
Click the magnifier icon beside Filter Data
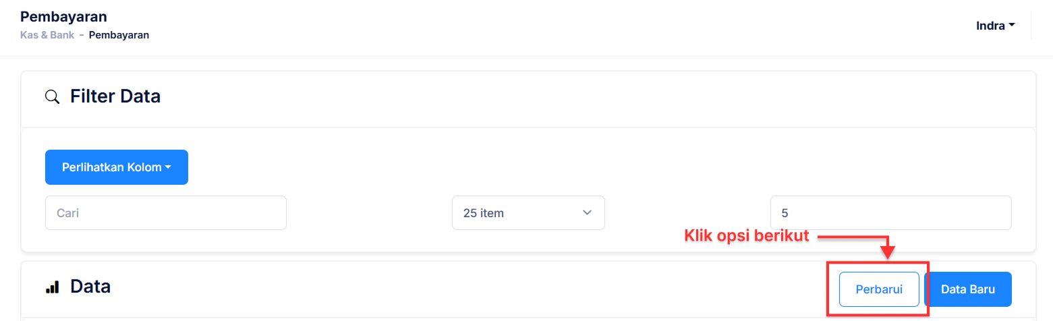click(52, 96)
